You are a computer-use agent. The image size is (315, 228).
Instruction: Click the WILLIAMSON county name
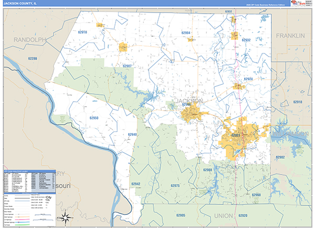(290, 134)
